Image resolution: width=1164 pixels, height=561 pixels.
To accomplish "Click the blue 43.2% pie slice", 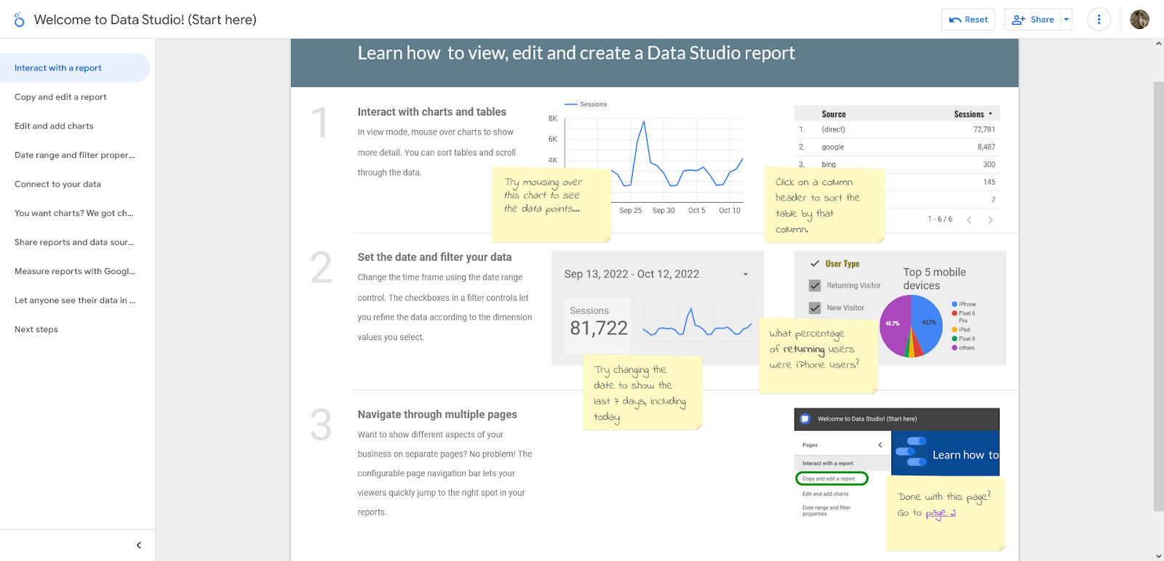I will point(928,322).
